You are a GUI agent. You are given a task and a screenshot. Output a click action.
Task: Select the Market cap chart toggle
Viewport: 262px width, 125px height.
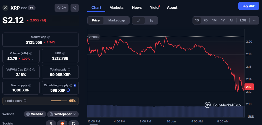117,20
